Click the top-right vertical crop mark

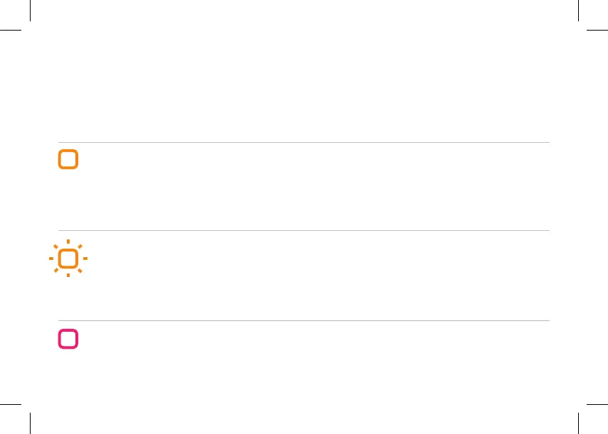579,11
